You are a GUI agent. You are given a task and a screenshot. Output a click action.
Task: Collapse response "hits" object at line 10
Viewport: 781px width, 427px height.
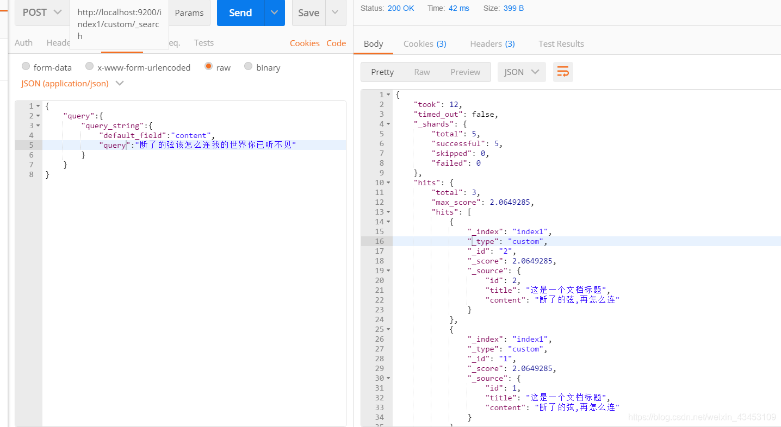[x=388, y=183]
